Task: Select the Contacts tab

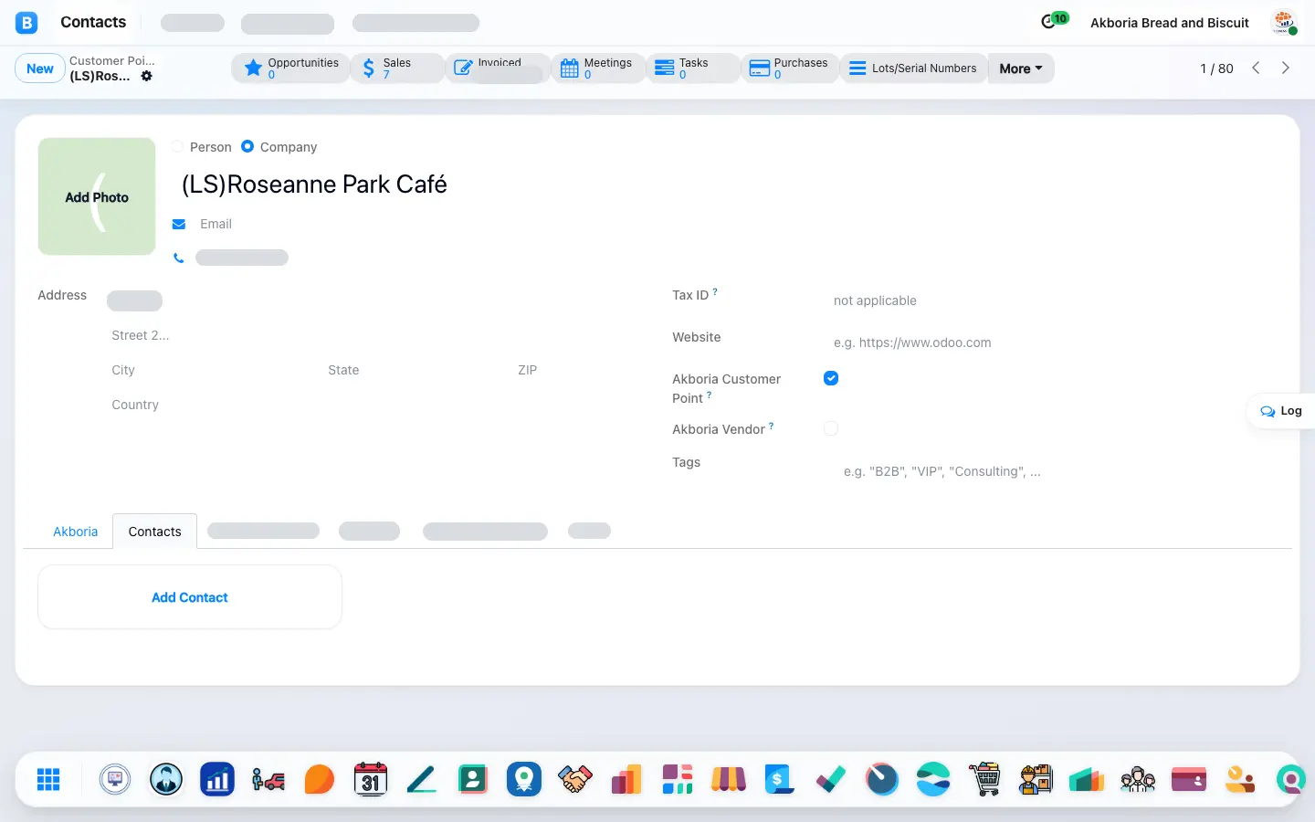Action: [x=154, y=532]
